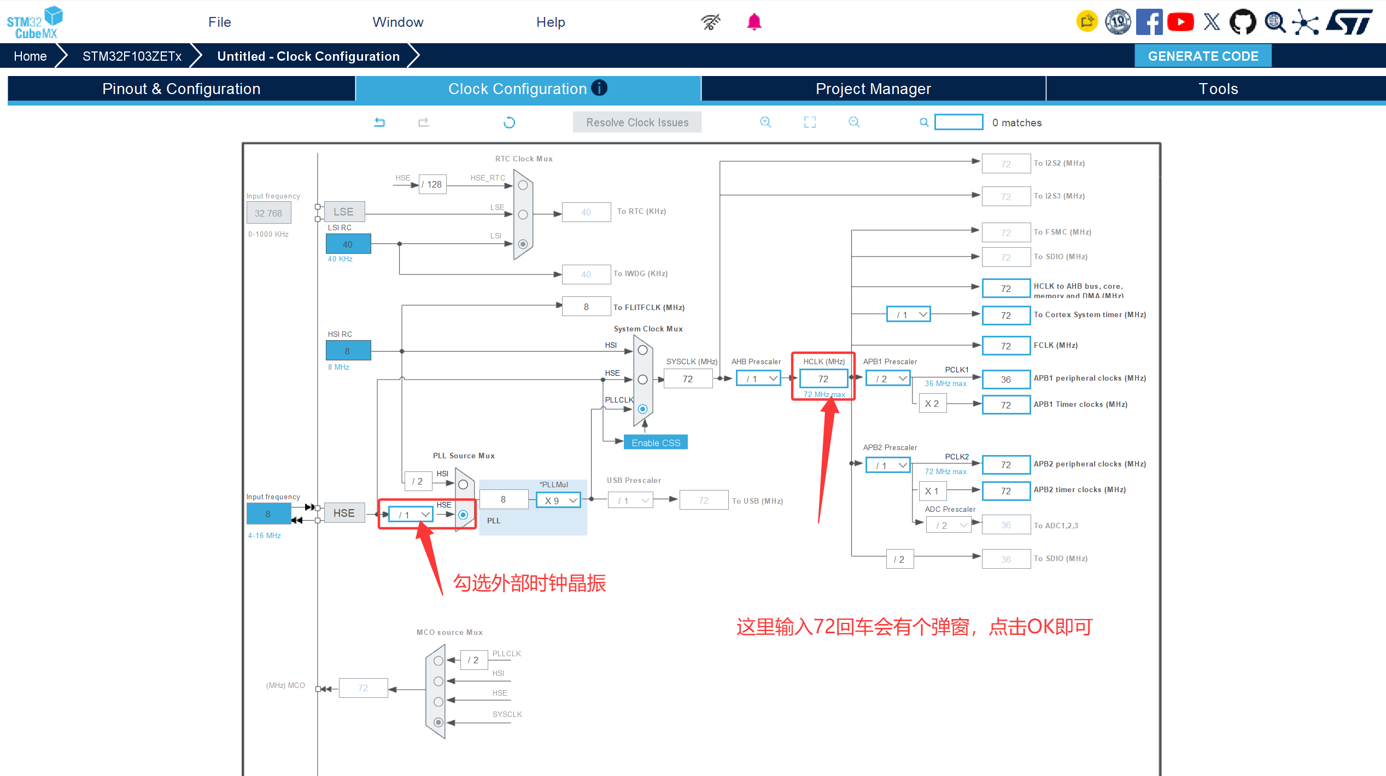Open the USB Prescaler /1 dropdown
Screen dimensions: 1386x776
[x=630, y=500]
